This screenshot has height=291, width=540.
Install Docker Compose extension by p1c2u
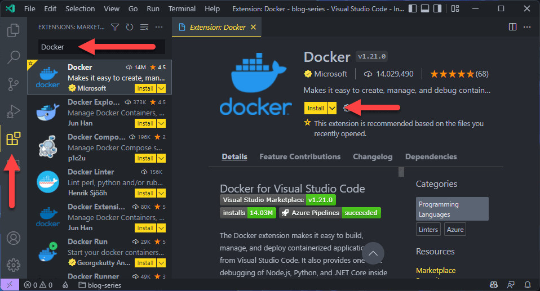click(145, 158)
